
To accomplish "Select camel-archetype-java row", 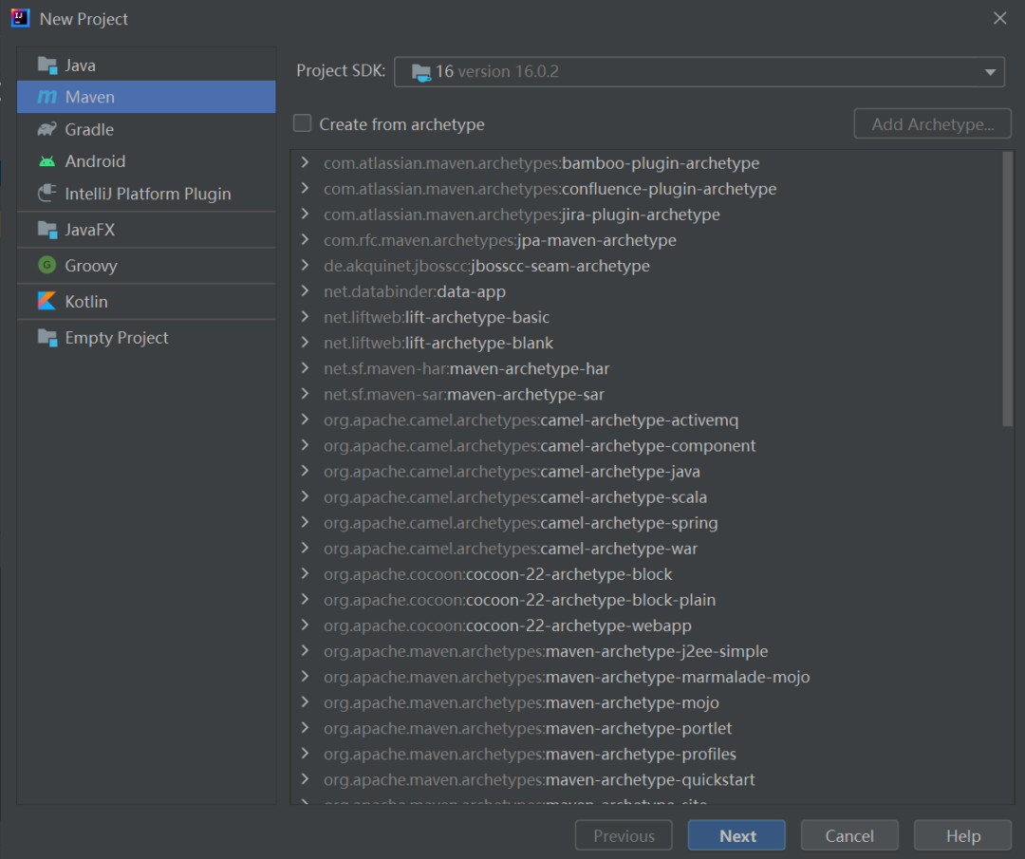I will click(x=646, y=472).
